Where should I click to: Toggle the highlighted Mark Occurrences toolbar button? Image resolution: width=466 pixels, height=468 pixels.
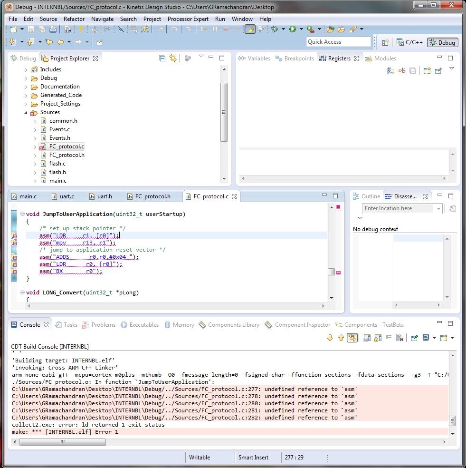click(250, 29)
